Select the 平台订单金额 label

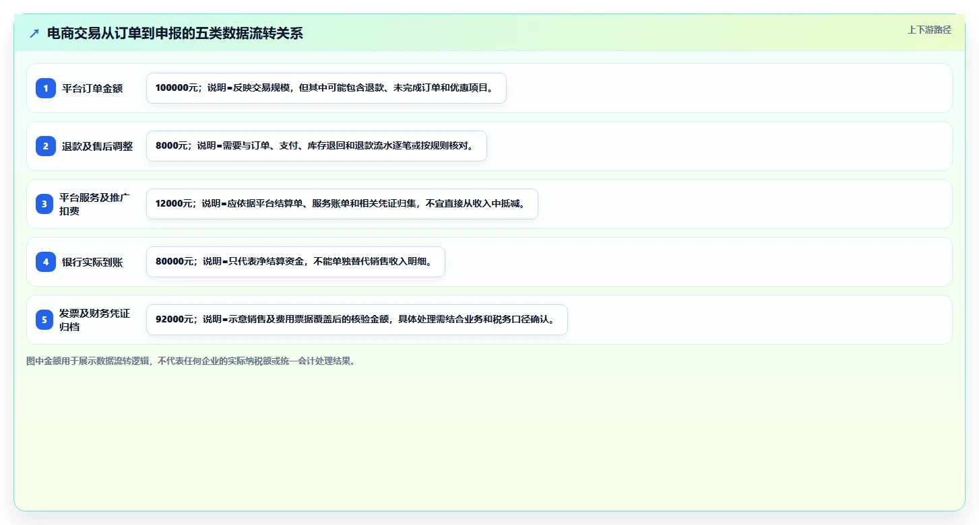(92, 88)
